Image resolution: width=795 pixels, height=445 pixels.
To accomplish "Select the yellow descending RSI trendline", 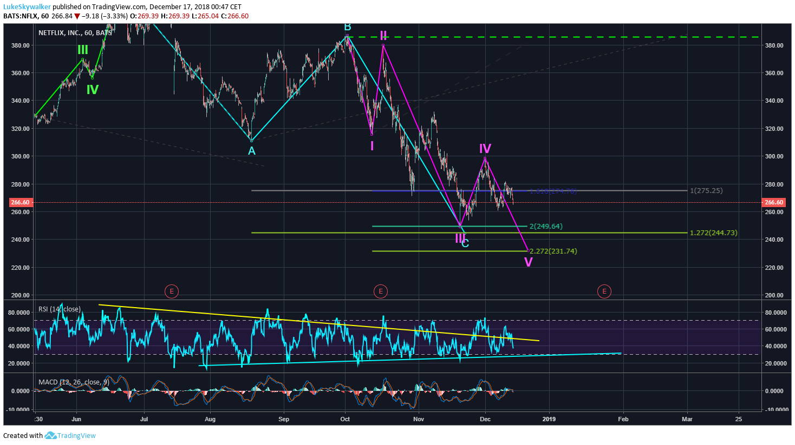I will (x=318, y=323).
